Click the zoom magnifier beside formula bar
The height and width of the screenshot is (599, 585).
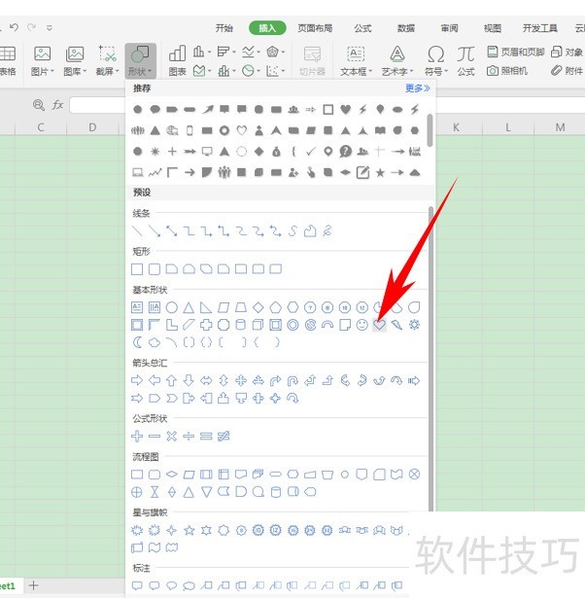click(39, 105)
